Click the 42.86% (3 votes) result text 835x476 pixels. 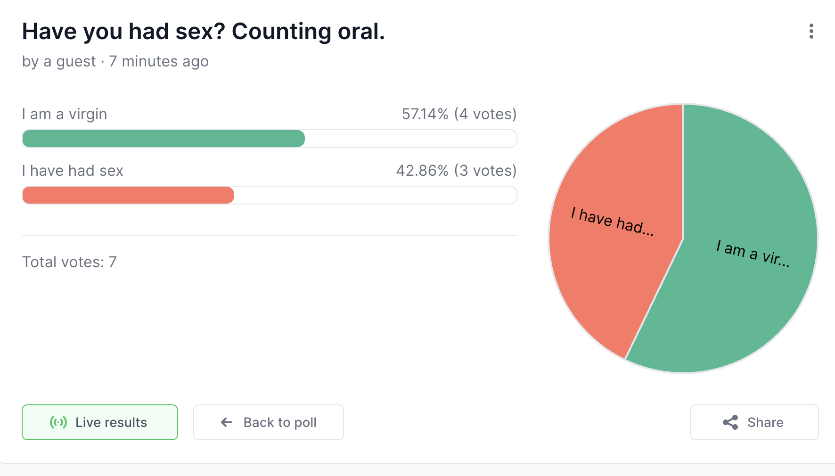pyautogui.click(x=456, y=171)
